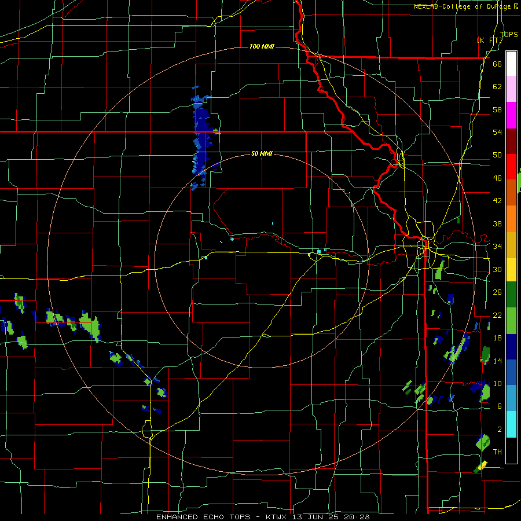Click the light blue legend swatch
Image resolution: width=521 pixels, height=521 pixels.
click(511, 398)
